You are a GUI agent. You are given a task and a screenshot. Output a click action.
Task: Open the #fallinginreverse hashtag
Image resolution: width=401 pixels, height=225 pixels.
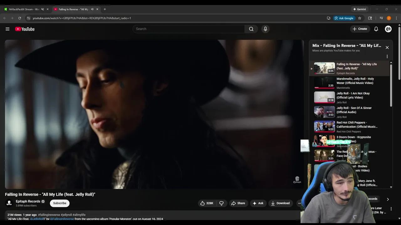[49, 215]
